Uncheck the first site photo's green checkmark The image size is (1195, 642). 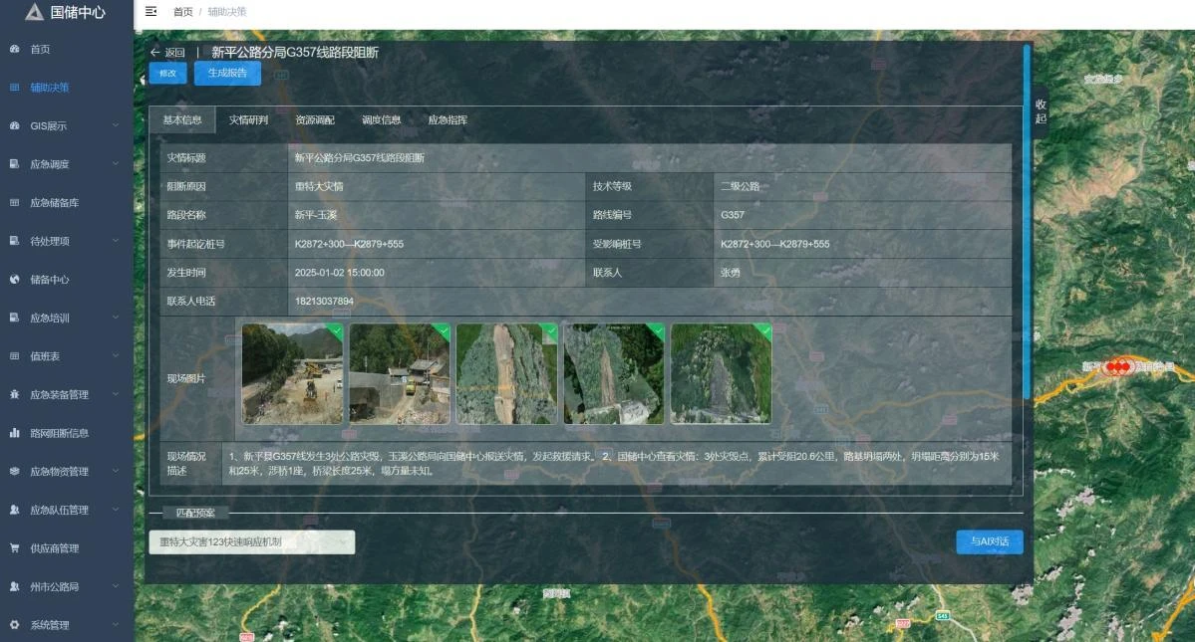[336, 330]
